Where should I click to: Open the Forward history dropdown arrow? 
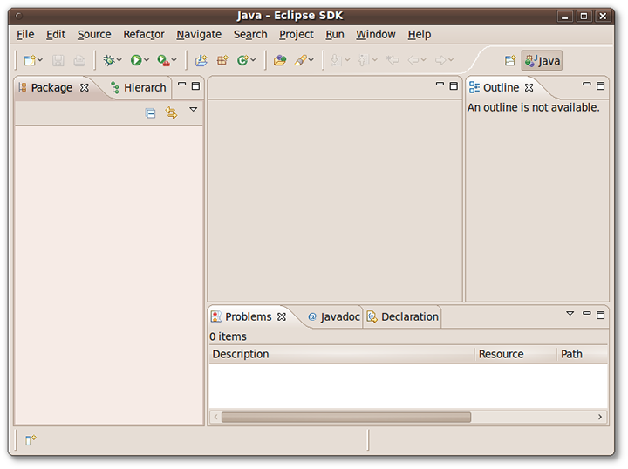(x=451, y=60)
